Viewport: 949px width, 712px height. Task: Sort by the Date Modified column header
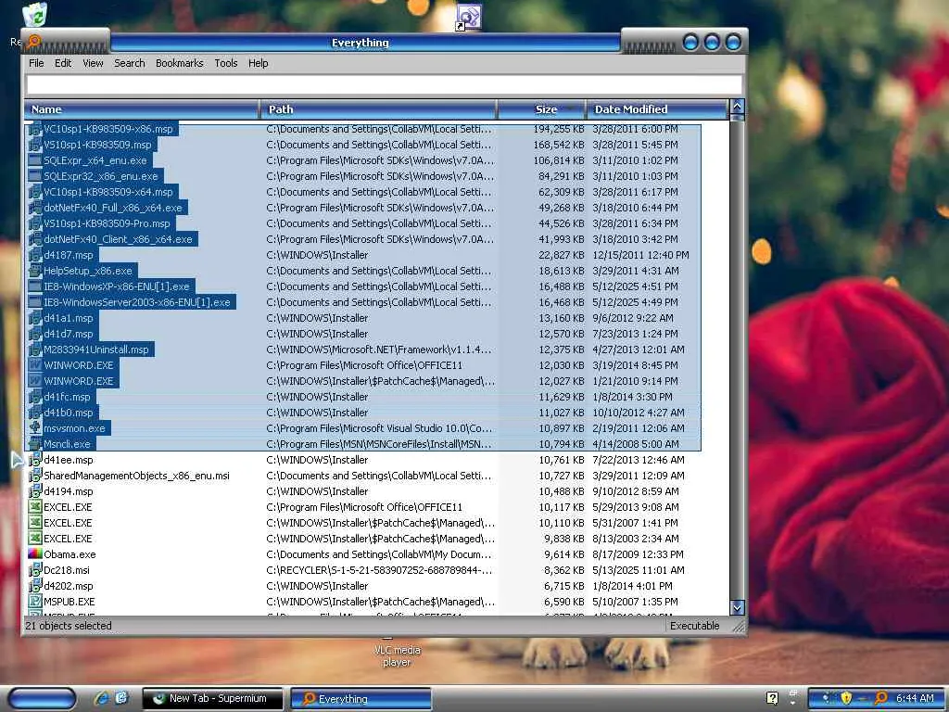coord(657,109)
